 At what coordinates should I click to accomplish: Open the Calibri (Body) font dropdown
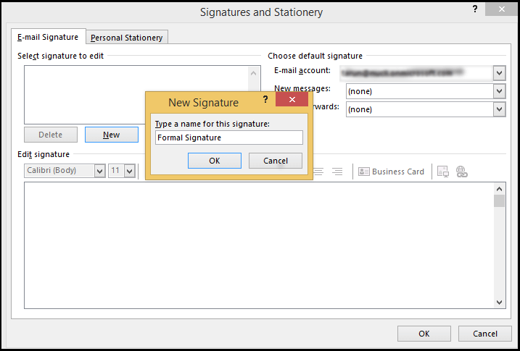(x=99, y=171)
